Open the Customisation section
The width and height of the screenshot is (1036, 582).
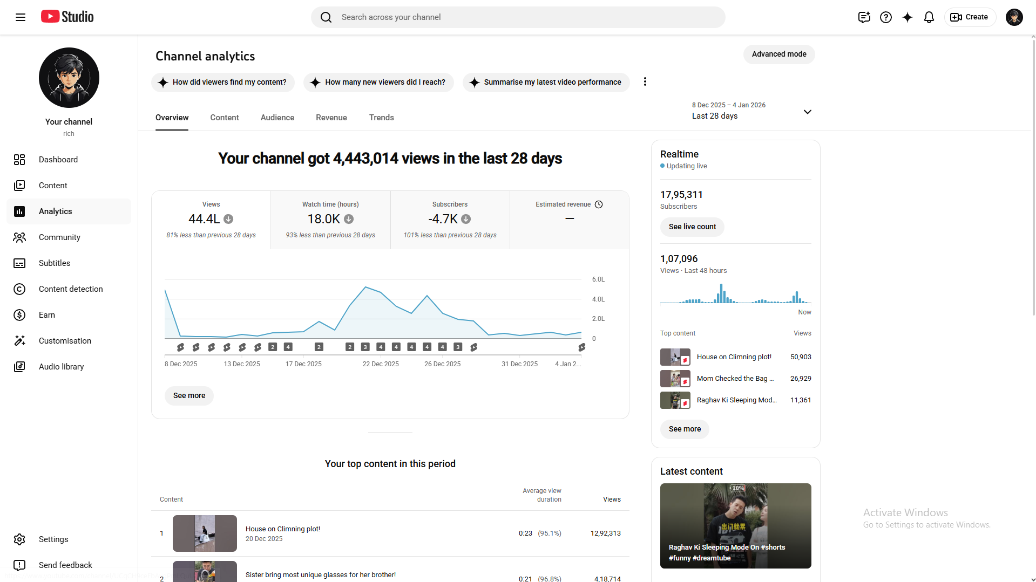[65, 340]
